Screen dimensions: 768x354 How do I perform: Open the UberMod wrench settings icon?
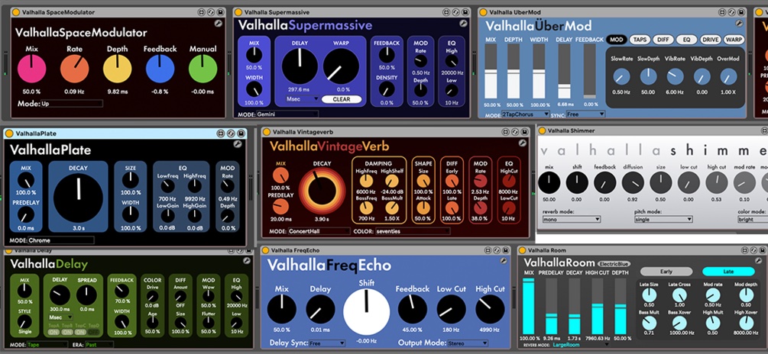coord(739,24)
